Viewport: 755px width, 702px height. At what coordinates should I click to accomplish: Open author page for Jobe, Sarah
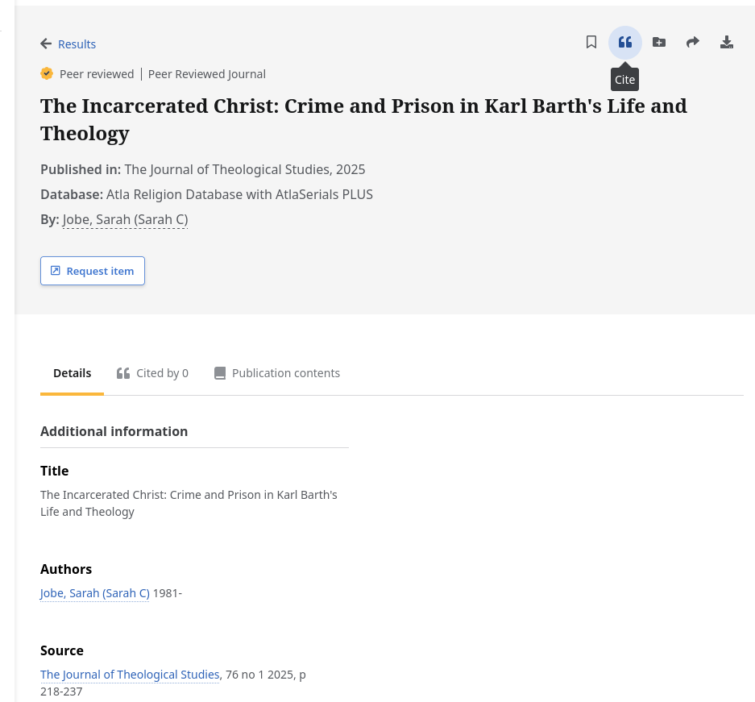point(125,219)
